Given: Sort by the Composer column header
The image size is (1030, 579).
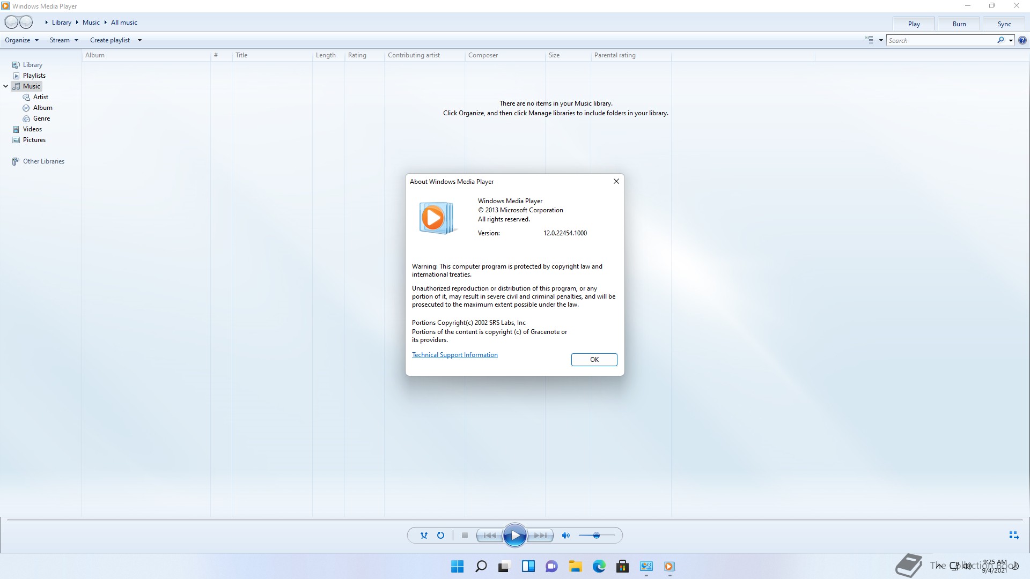Looking at the screenshot, I should [505, 55].
